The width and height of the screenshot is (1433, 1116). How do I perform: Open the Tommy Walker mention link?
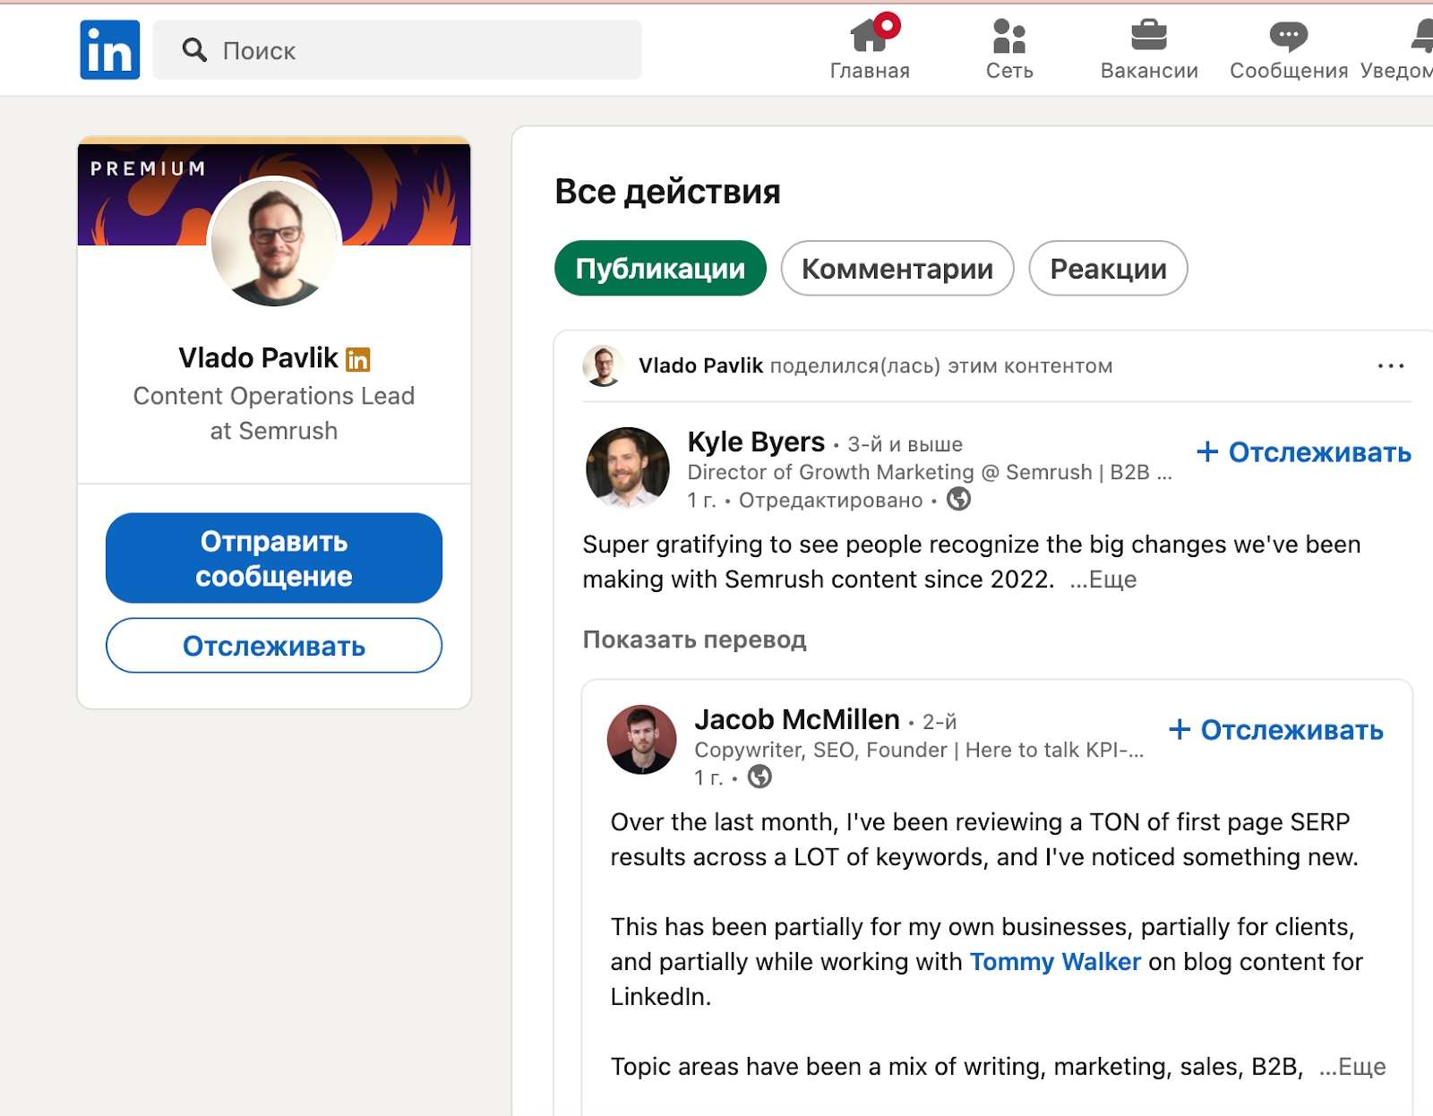tap(1055, 961)
